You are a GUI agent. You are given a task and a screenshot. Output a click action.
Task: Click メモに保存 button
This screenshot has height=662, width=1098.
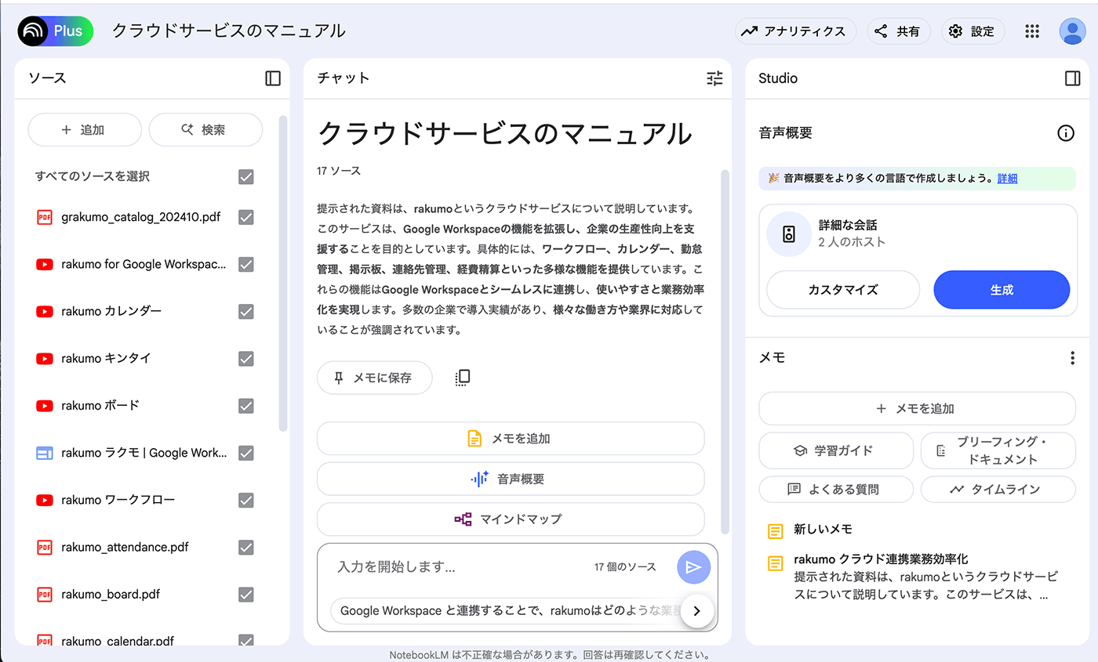pyautogui.click(x=375, y=378)
